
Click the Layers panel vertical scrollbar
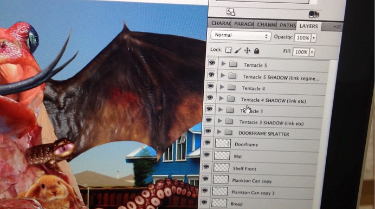point(328,134)
